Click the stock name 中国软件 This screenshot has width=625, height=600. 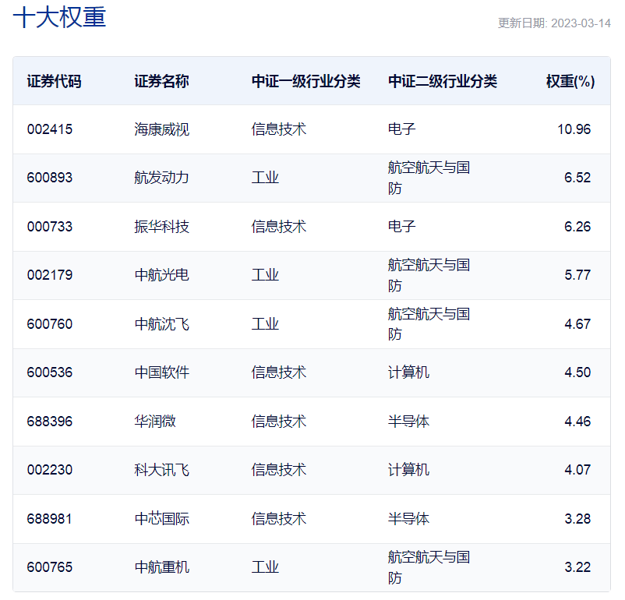tap(161, 372)
